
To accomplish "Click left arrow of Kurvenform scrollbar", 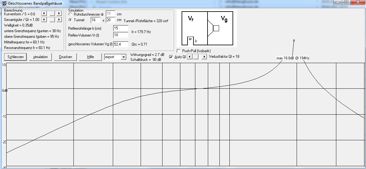I will pyautogui.click(x=44, y=13).
